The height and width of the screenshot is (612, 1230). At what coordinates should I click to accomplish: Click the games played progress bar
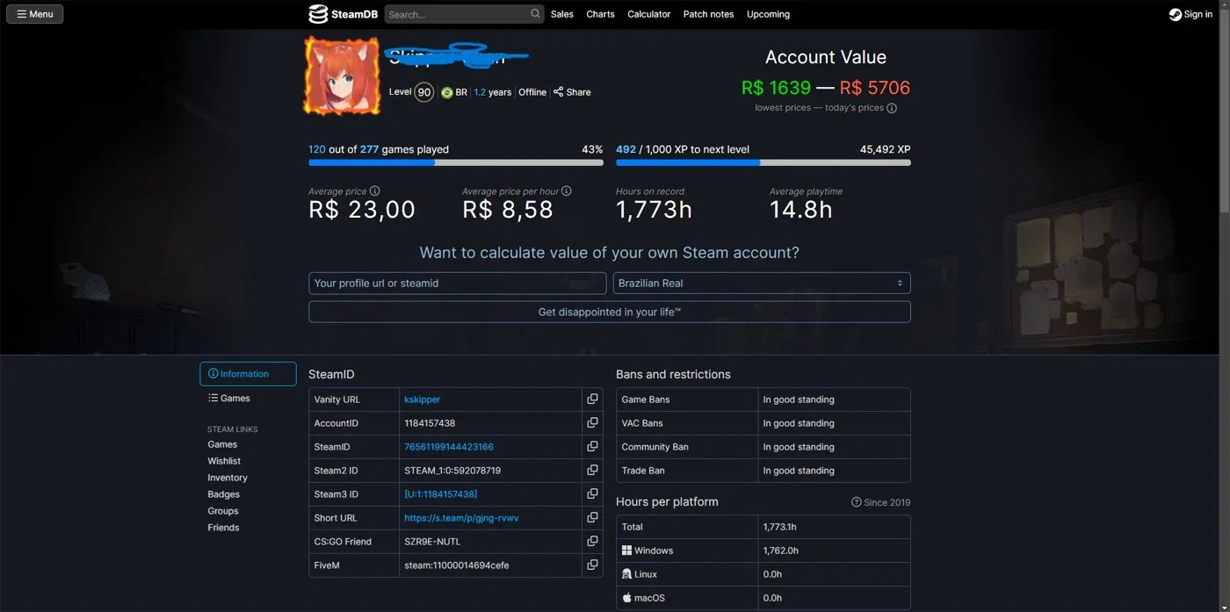[456, 162]
